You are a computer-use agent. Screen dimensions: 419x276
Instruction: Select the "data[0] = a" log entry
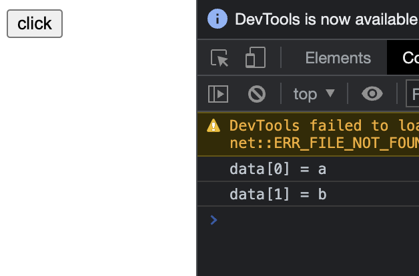(x=278, y=169)
